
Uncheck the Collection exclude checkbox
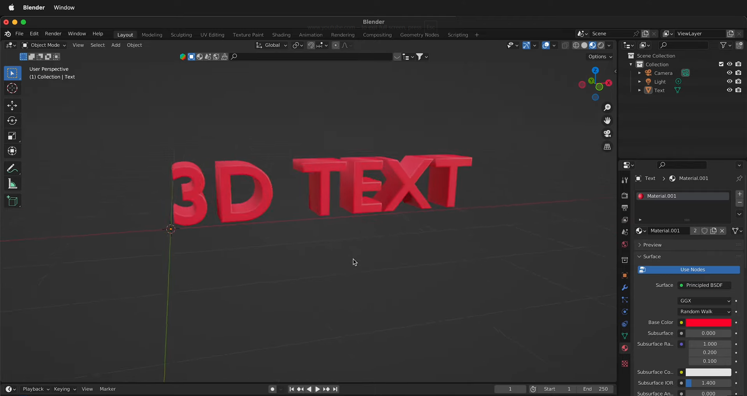(721, 64)
